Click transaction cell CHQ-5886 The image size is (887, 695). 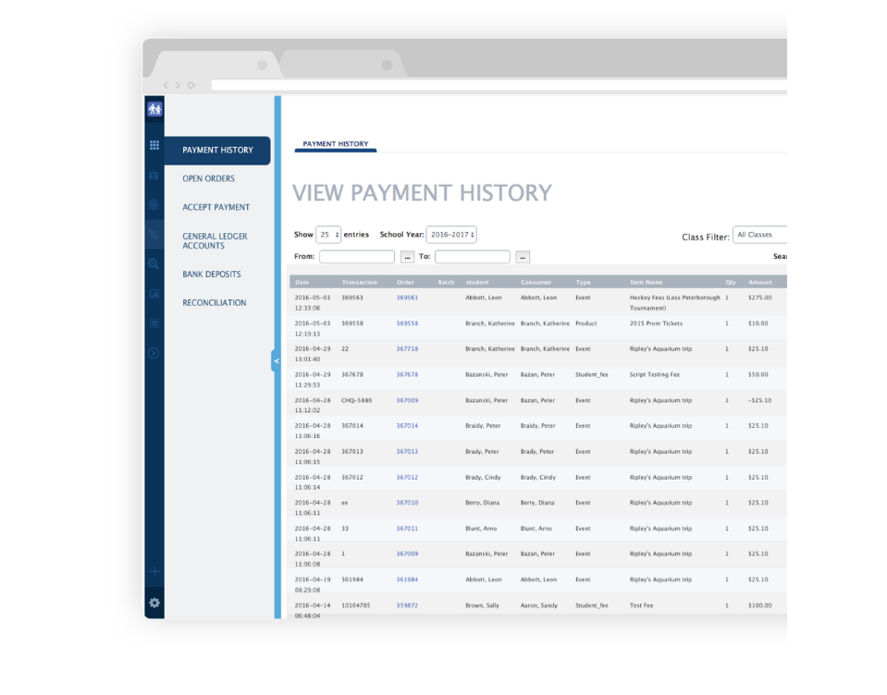(356, 400)
